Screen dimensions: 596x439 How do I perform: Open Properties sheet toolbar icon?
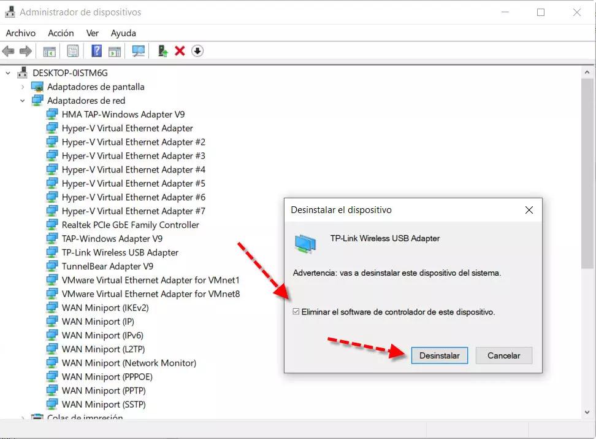click(x=72, y=51)
